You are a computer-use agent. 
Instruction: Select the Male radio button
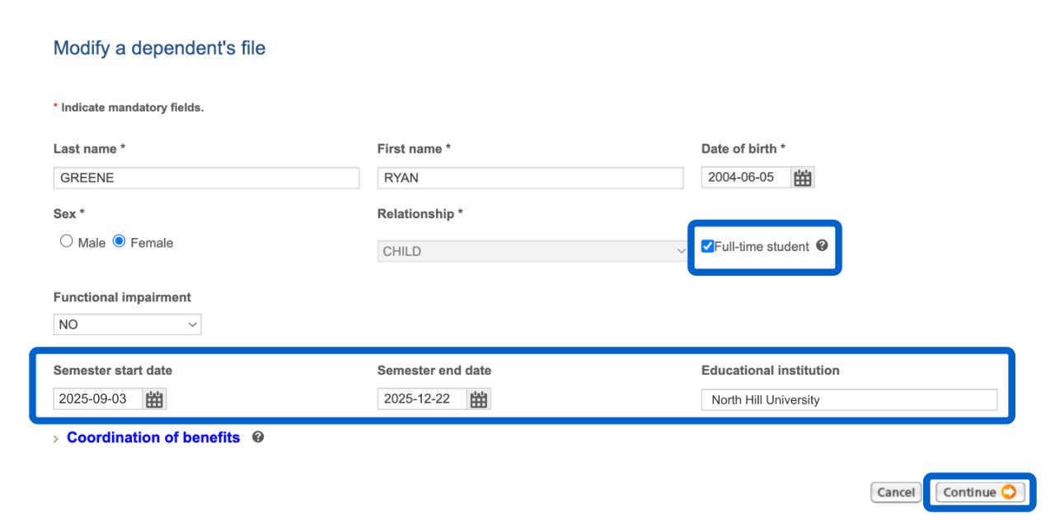[67, 242]
